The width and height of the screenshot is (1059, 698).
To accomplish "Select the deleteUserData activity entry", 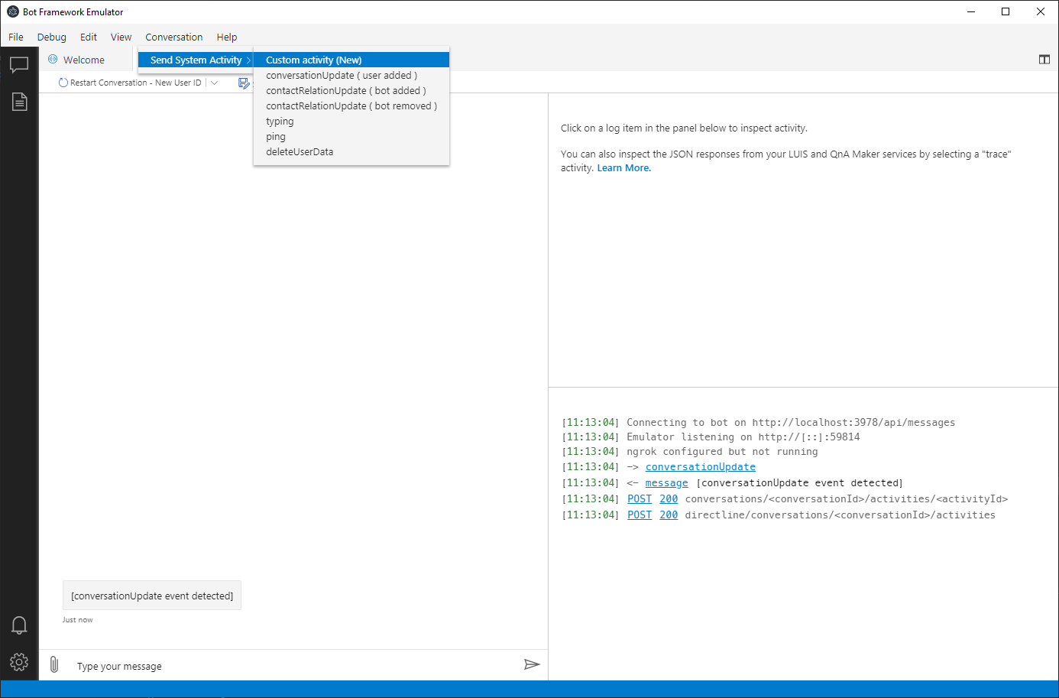I will [351, 151].
